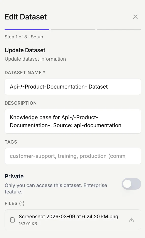Click the Update Dataset heading
This screenshot has height=238, width=145.
[x=25, y=50]
